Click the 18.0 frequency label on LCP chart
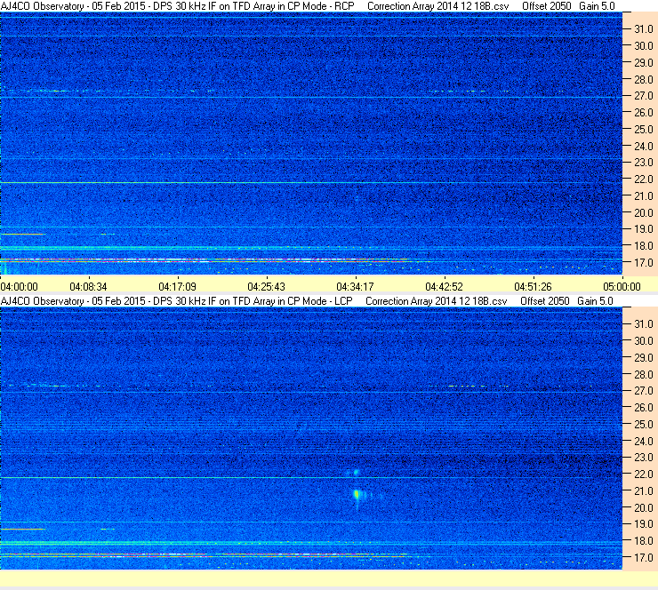Viewport: 658px width, 590px height. point(643,541)
